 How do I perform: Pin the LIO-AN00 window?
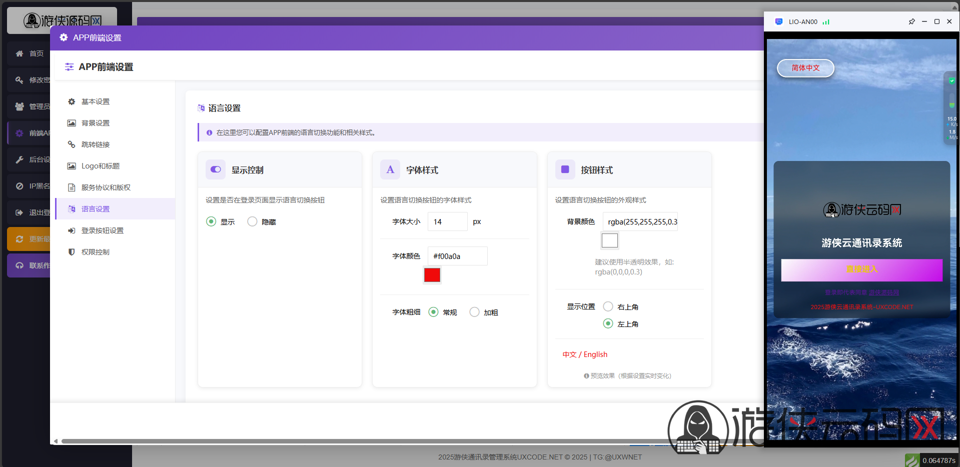pos(911,21)
